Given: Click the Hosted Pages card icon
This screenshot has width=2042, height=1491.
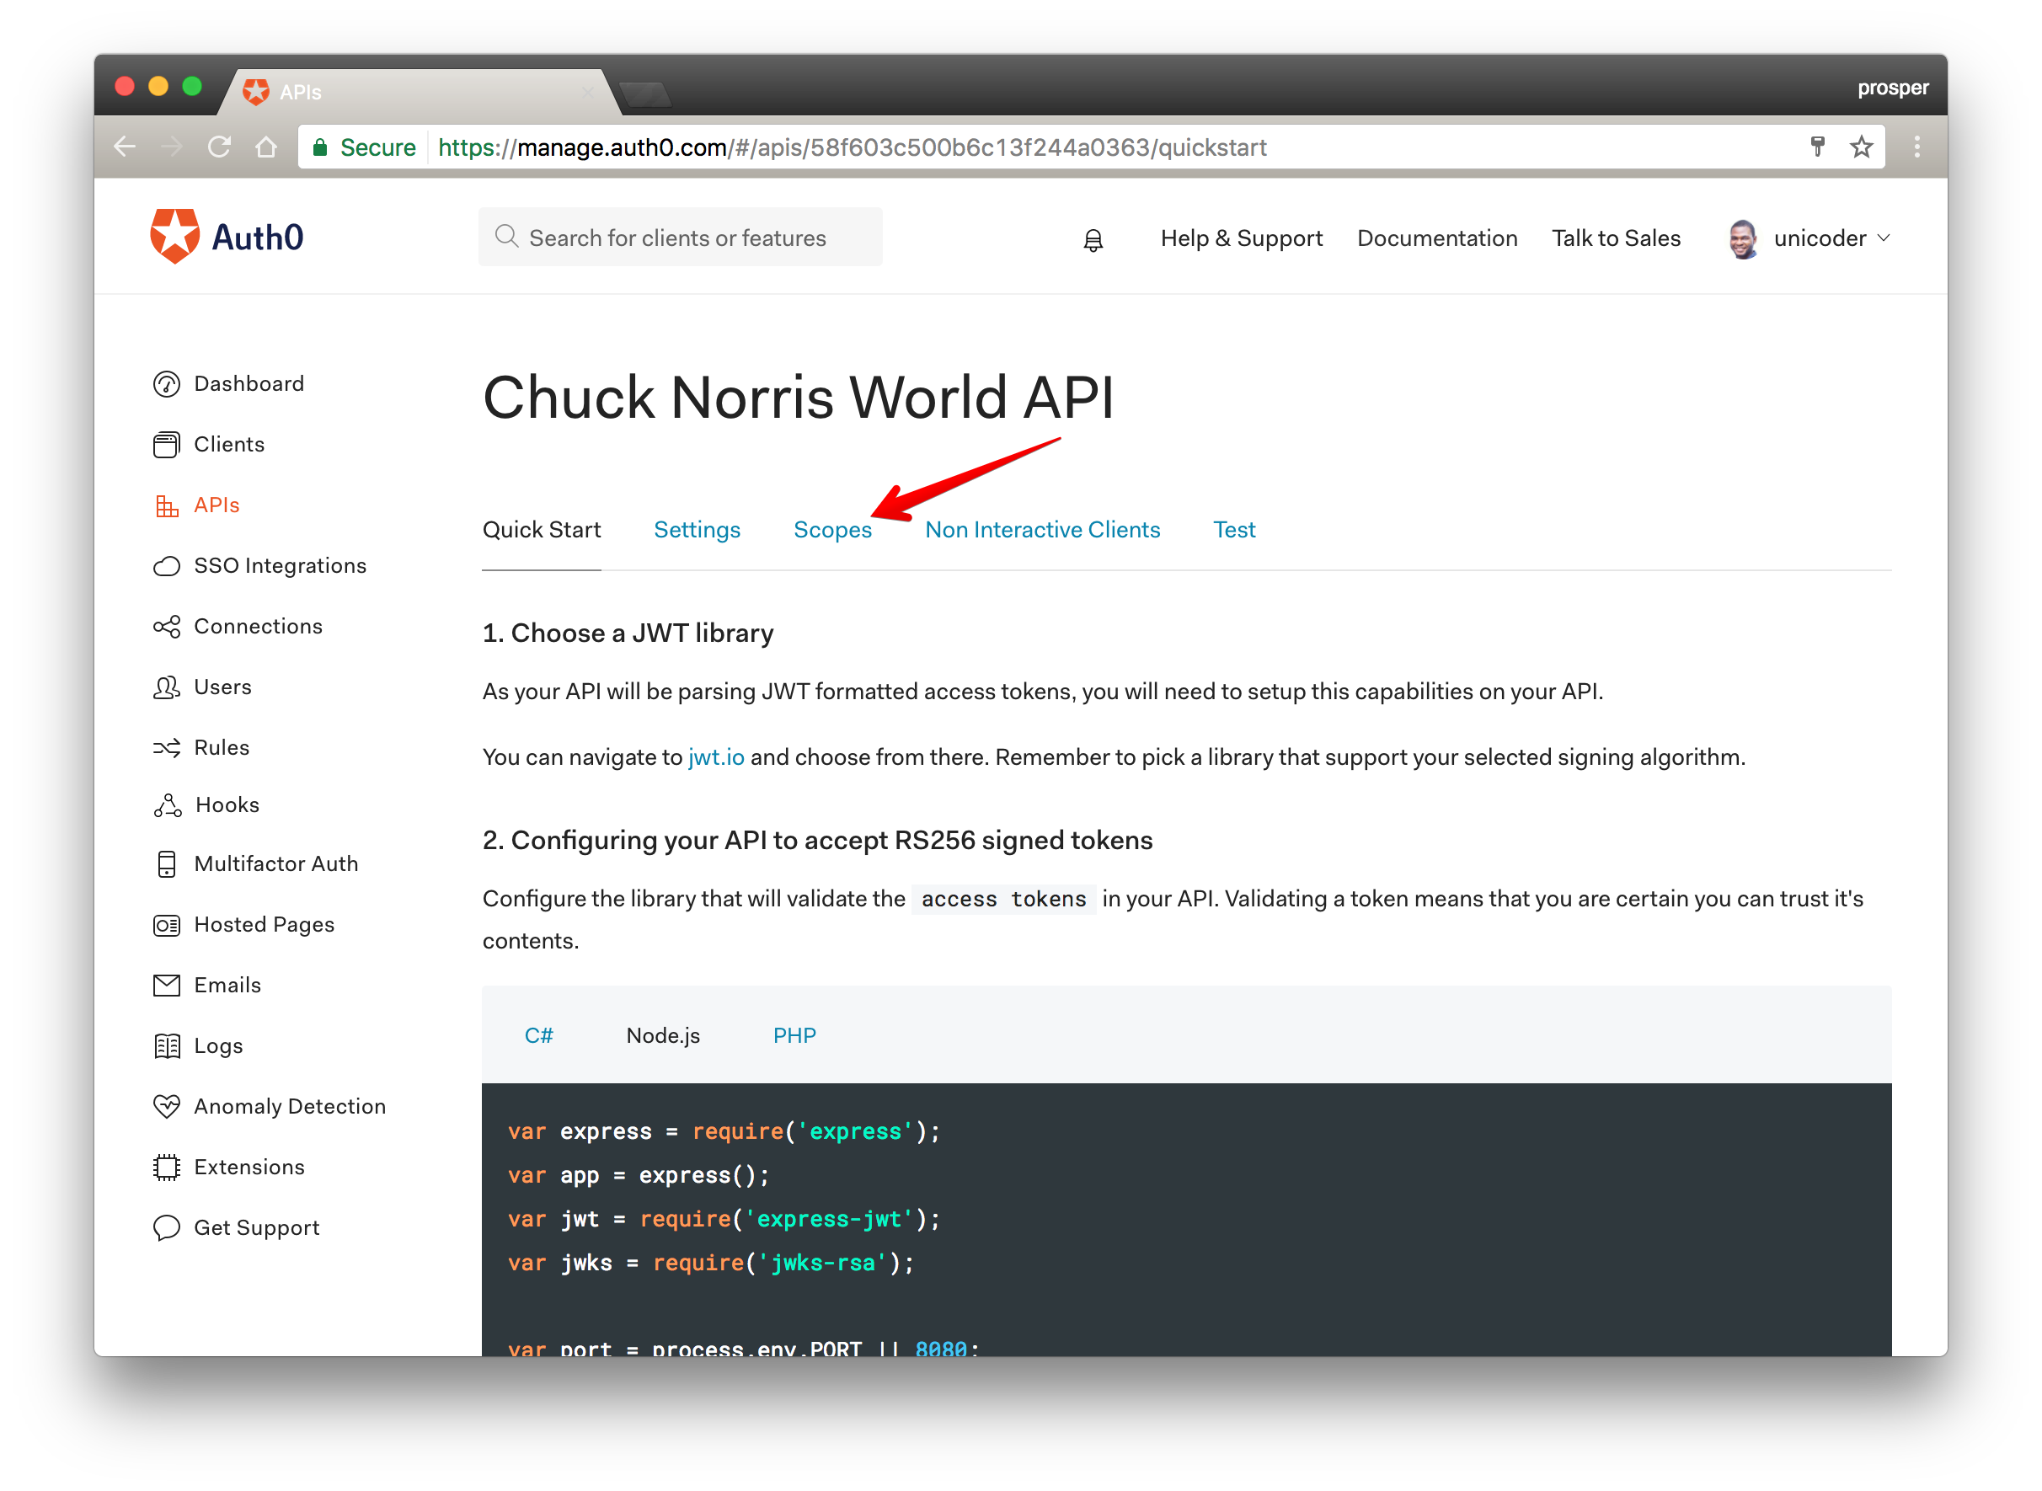Looking at the screenshot, I should [x=167, y=925].
